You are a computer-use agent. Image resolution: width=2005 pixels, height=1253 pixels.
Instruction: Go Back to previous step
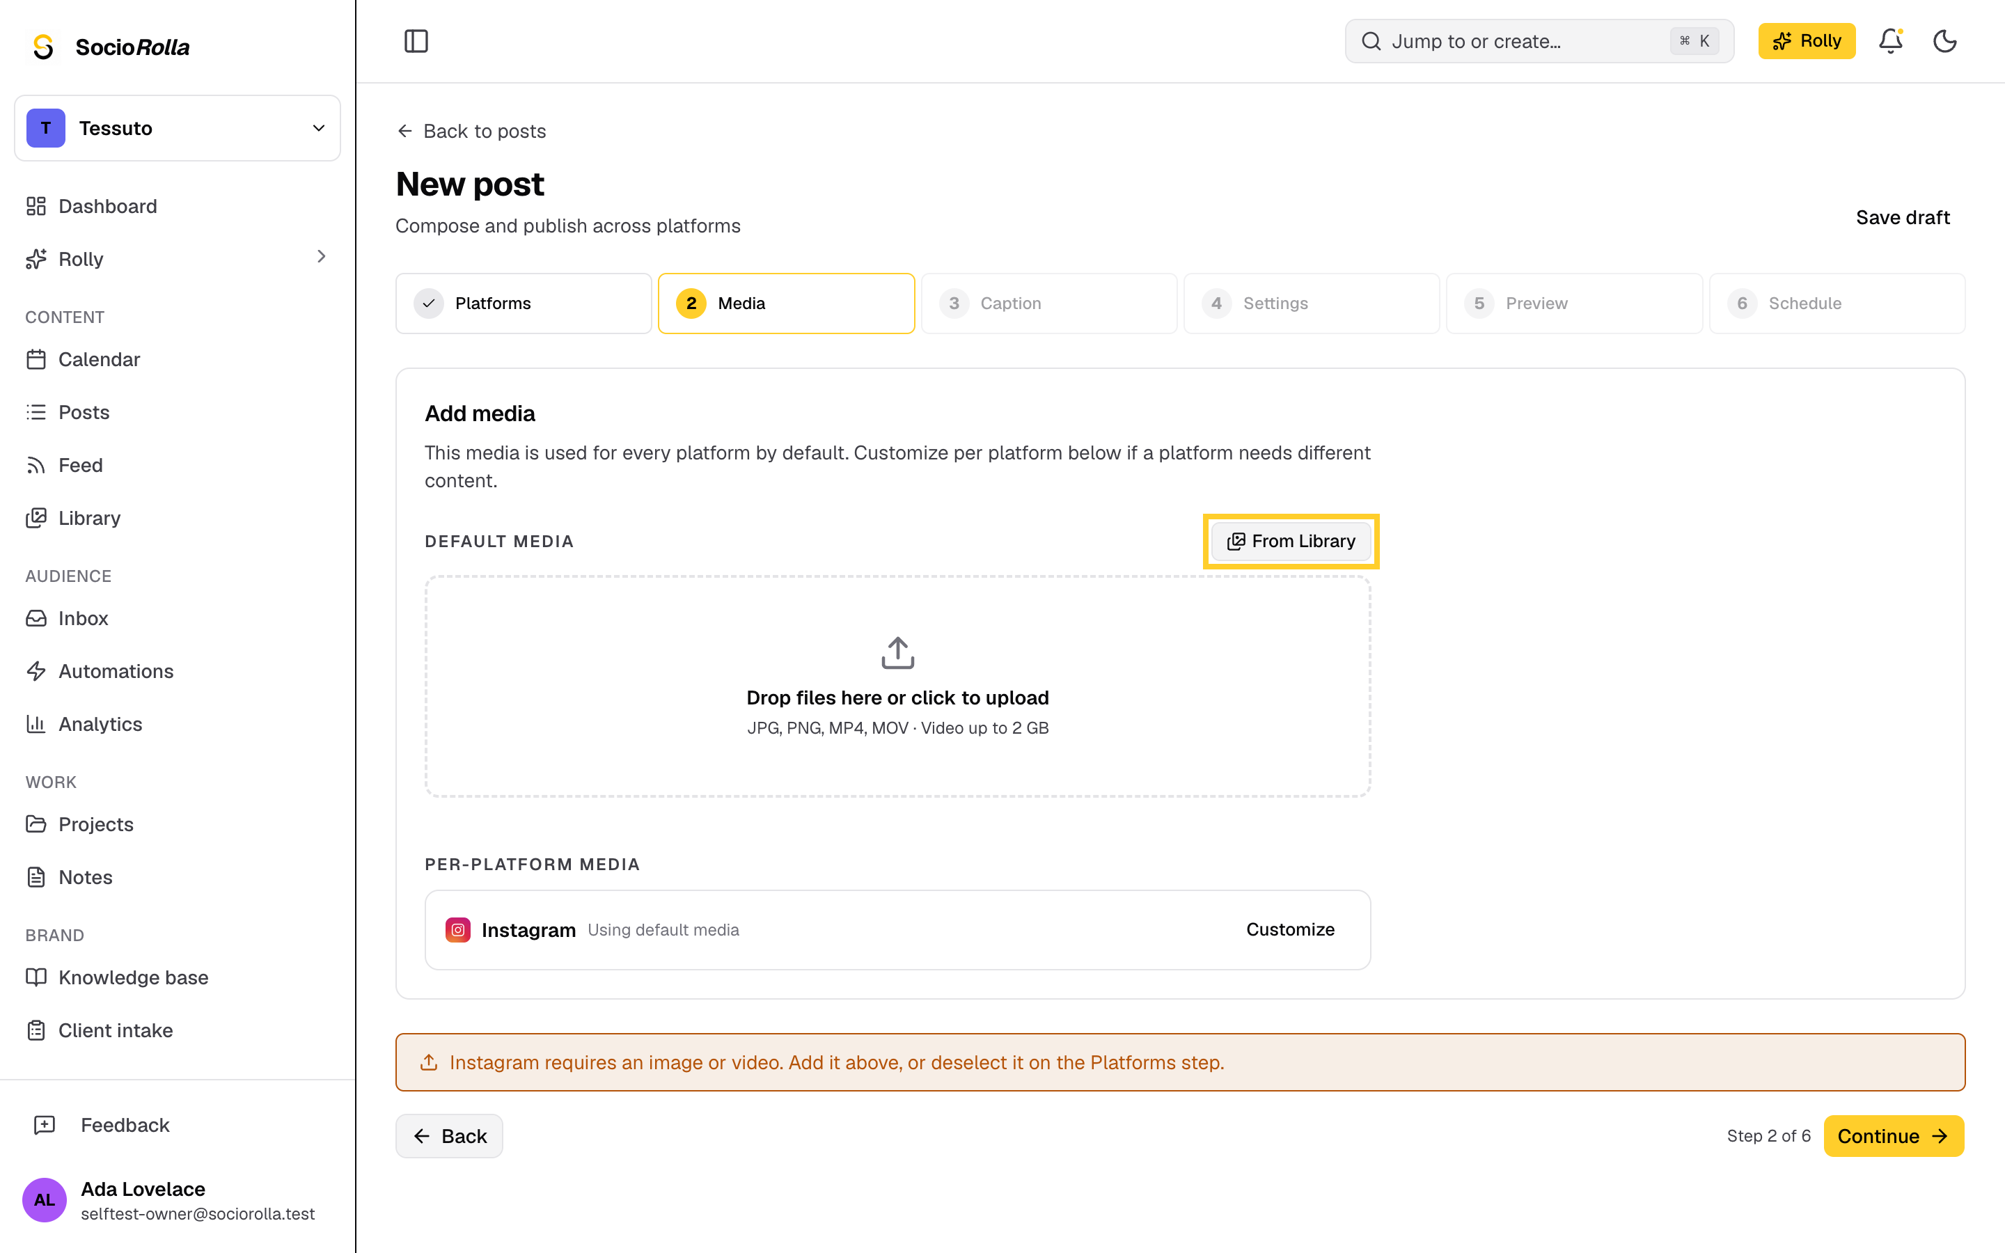pos(449,1136)
